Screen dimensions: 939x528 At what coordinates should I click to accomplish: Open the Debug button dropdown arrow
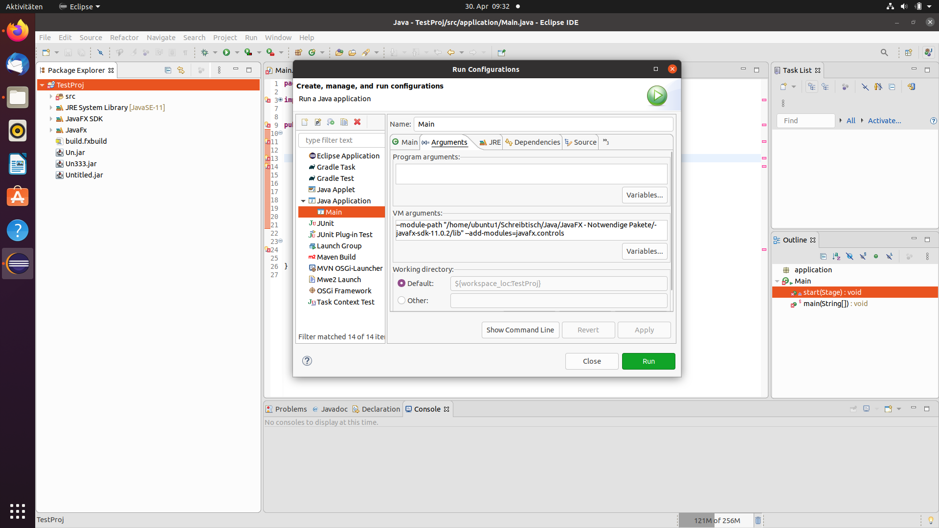215,52
